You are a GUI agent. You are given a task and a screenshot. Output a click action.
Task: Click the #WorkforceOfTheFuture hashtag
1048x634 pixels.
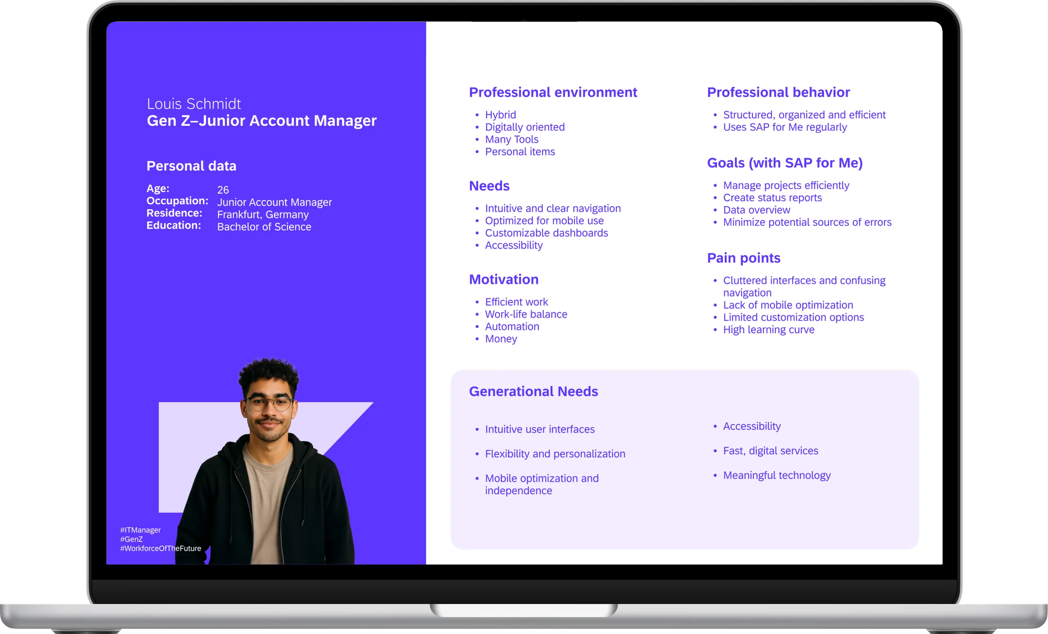[x=161, y=548]
